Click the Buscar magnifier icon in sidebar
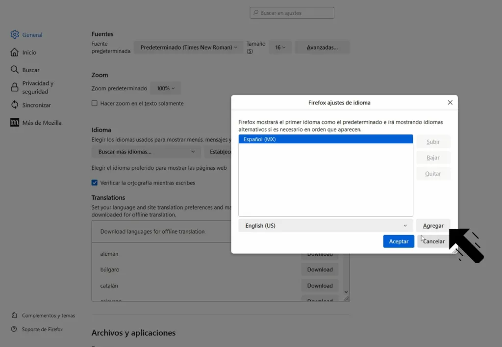This screenshot has width=502, height=347. (x=14, y=70)
